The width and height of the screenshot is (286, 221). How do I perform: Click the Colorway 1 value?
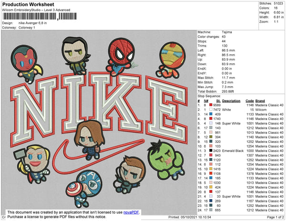point(27,28)
